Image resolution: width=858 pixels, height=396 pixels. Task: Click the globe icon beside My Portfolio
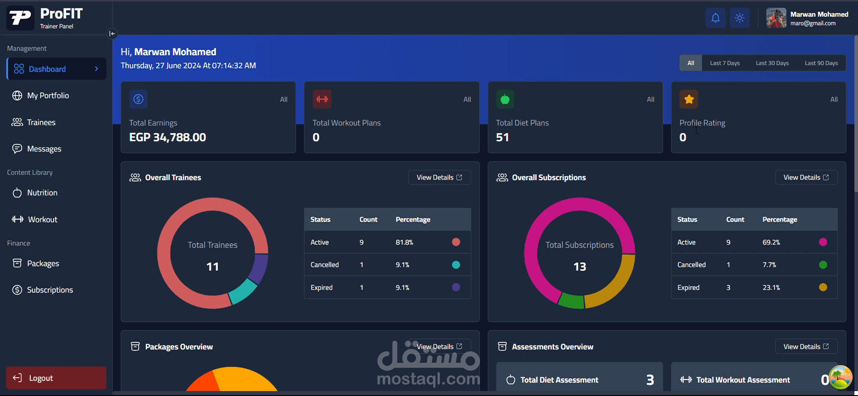tap(17, 96)
